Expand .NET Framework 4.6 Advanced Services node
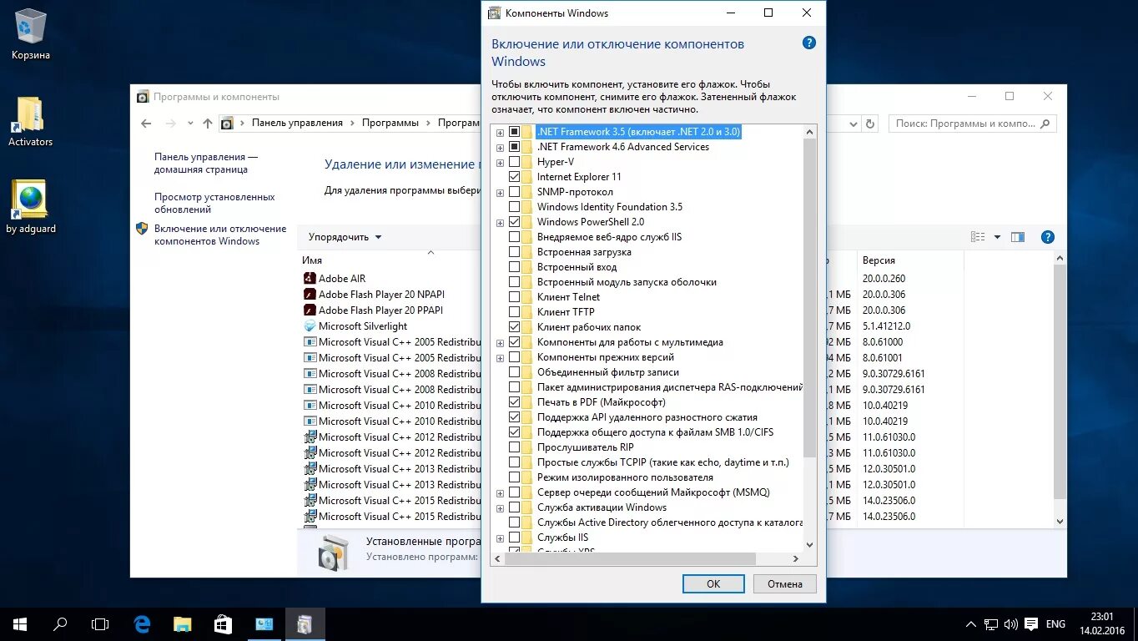This screenshot has width=1138, height=641. coord(501,147)
